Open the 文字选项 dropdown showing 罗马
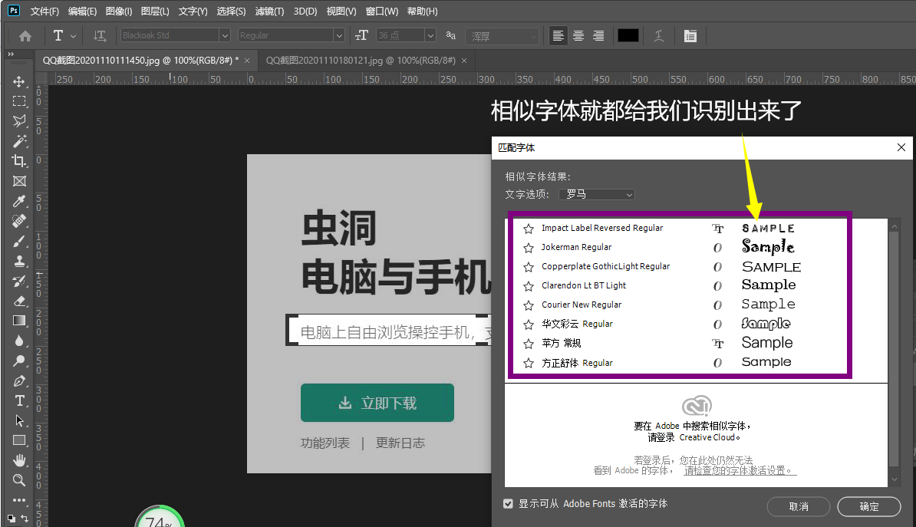The width and height of the screenshot is (916, 527). (x=597, y=195)
